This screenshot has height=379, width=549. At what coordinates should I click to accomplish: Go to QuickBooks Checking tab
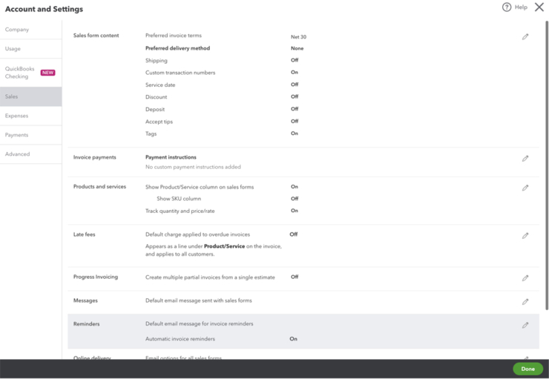coord(20,72)
